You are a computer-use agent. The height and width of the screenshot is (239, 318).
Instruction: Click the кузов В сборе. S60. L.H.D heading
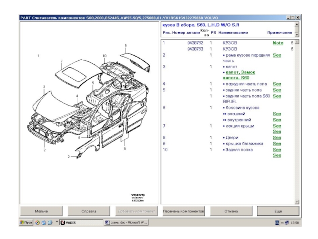[201, 25]
